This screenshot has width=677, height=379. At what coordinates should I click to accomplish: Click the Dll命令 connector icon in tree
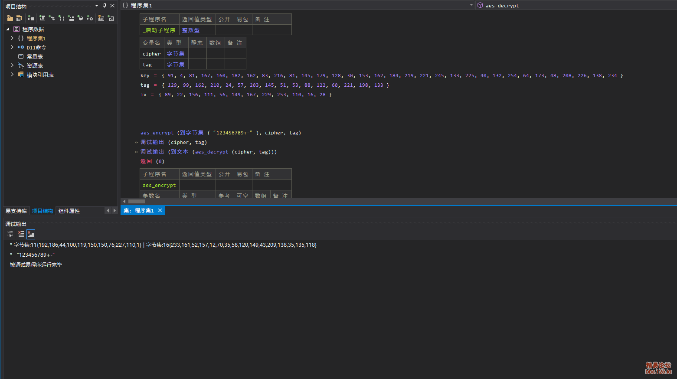pos(21,47)
